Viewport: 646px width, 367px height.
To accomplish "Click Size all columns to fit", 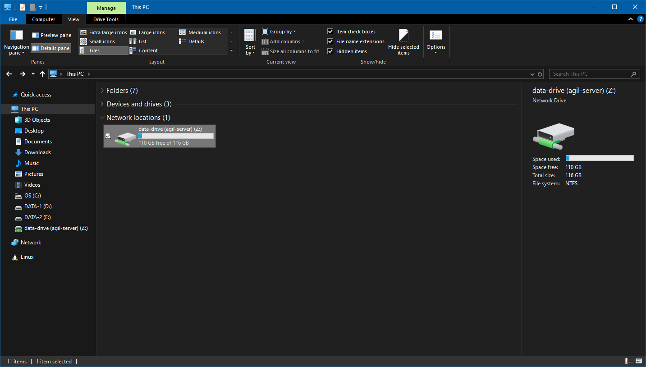I will (290, 51).
